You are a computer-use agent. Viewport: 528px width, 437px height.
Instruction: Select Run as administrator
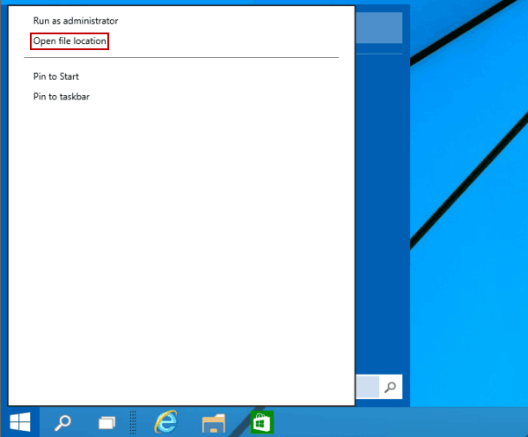click(76, 20)
